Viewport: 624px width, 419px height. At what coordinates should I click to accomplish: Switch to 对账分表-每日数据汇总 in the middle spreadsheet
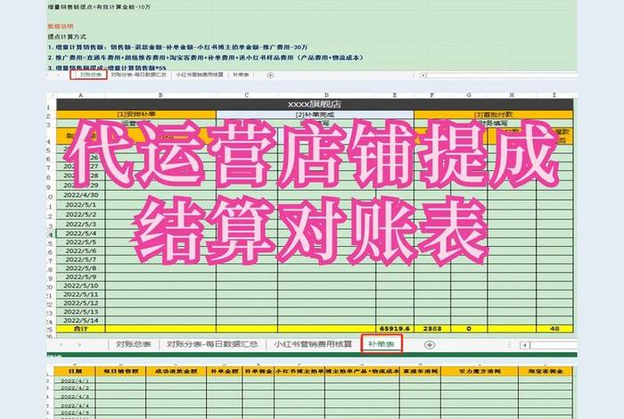pyautogui.click(x=212, y=344)
